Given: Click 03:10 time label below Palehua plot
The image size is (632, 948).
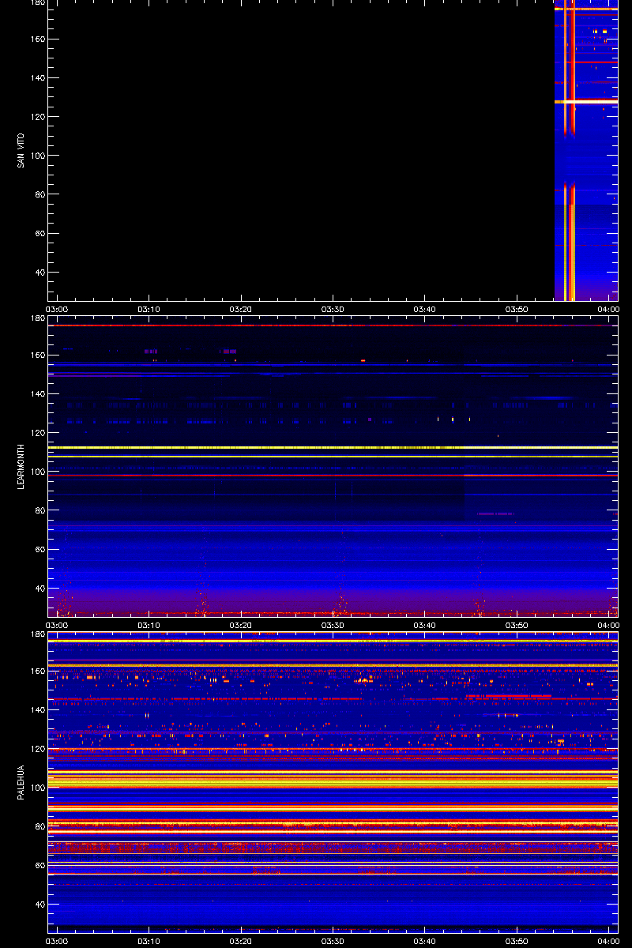Looking at the screenshot, I should point(149,941).
